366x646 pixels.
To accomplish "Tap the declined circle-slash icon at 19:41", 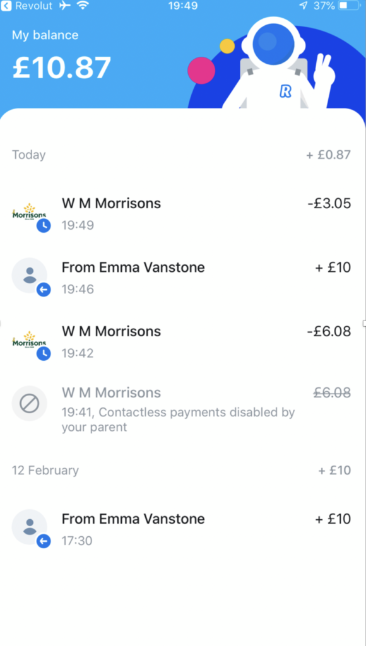I will [x=29, y=403].
